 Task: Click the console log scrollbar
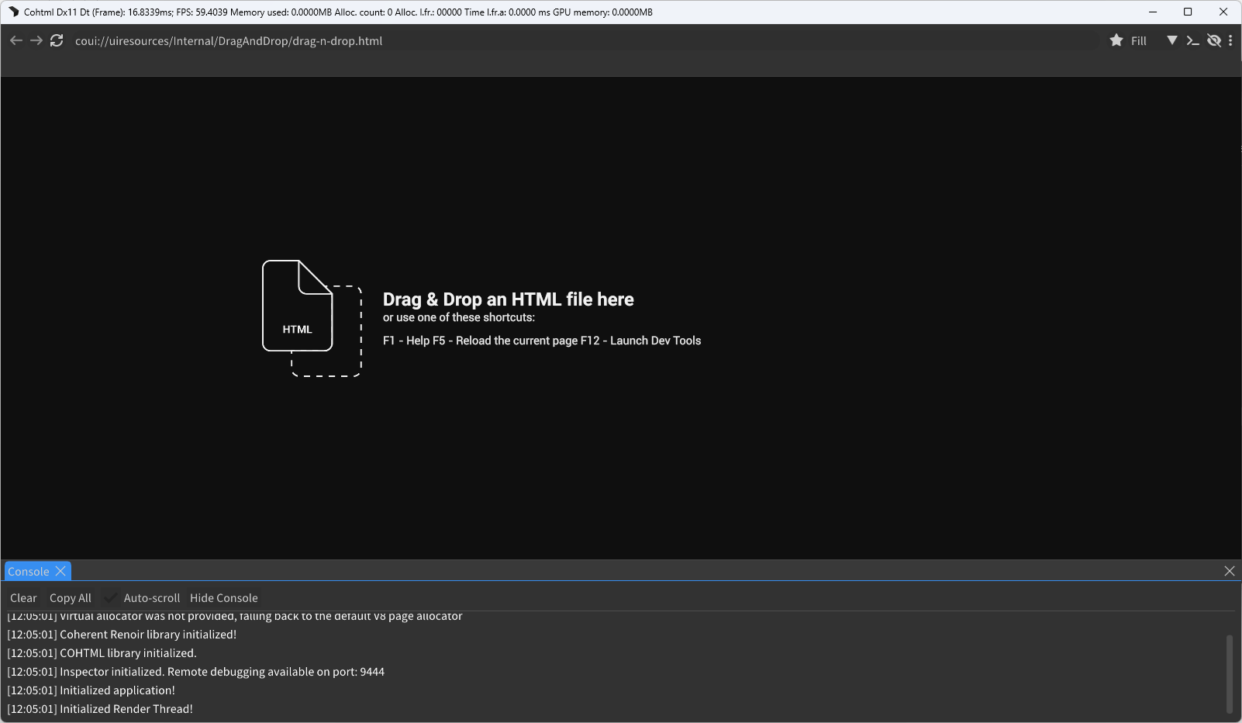point(1229,673)
